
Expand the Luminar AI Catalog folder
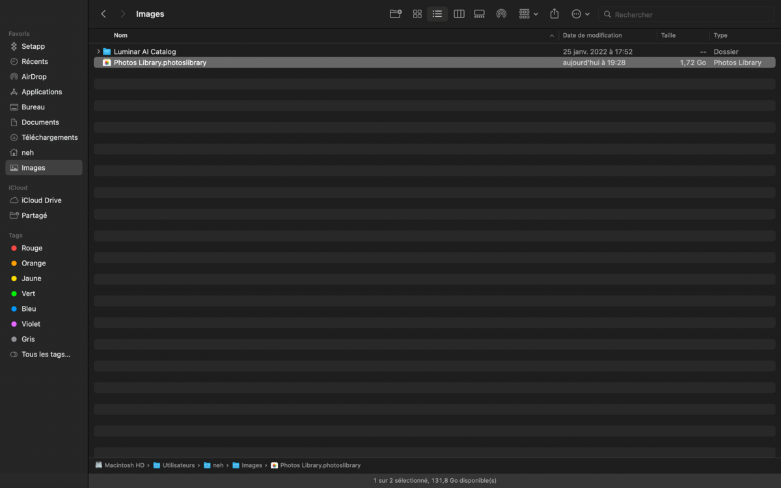click(98, 51)
